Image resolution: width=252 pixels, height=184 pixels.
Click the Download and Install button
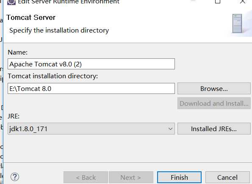click(x=214, y=103)
